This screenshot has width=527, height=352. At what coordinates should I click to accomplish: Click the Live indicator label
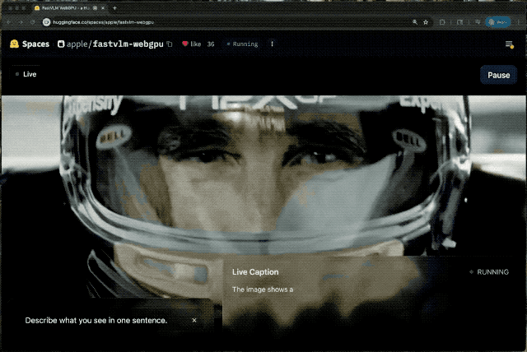29,74
